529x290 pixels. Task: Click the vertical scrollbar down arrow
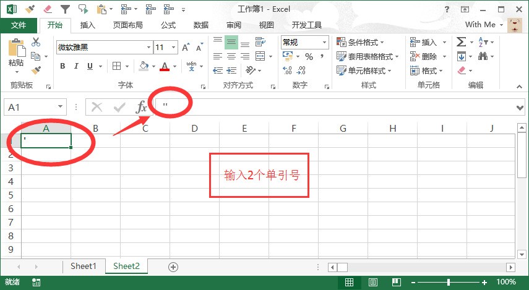pos(522,255)
